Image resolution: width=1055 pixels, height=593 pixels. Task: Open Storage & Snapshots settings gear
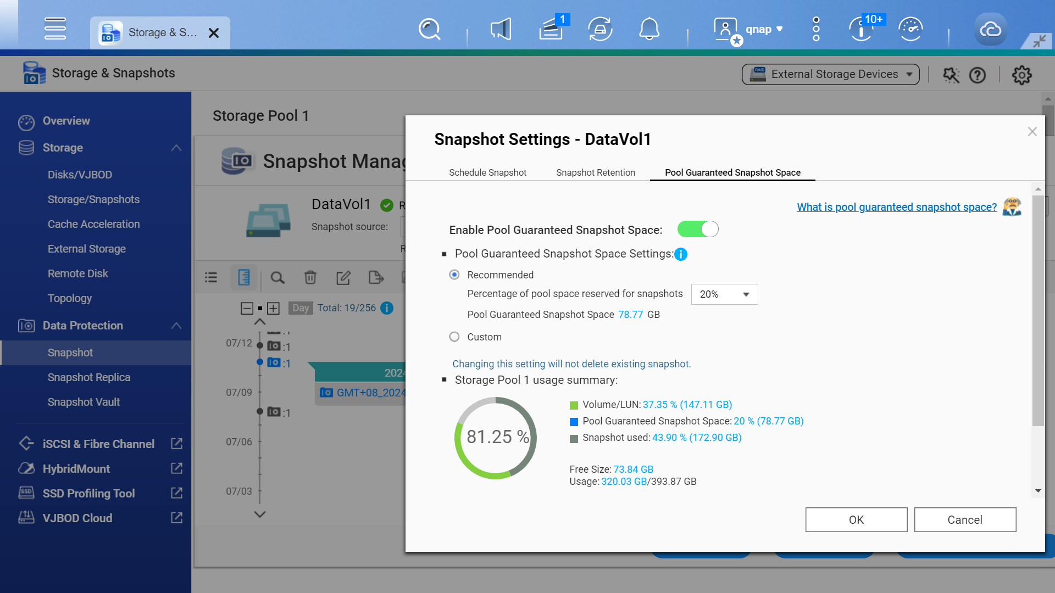tap(1021, 75)
